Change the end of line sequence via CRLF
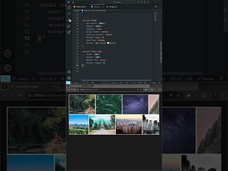 (127, 83)
